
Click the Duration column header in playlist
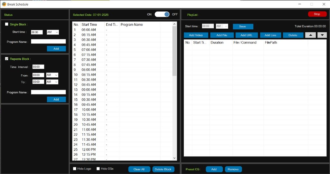pyautogui.click(x=221, y=43)
